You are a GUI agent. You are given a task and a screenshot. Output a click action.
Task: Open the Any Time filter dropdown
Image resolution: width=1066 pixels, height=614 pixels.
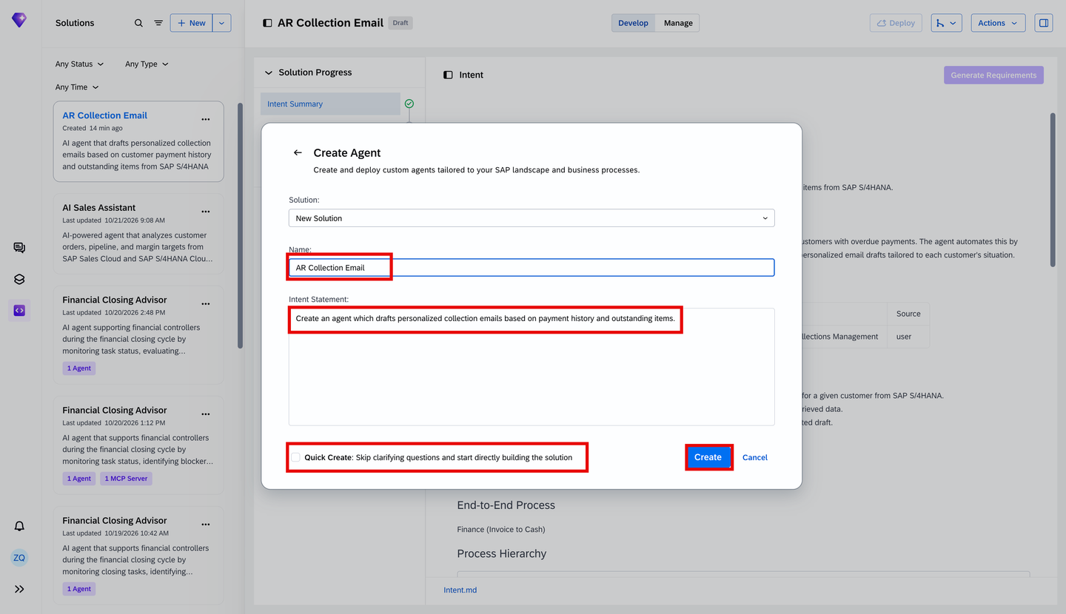click(x=77, y=87)
